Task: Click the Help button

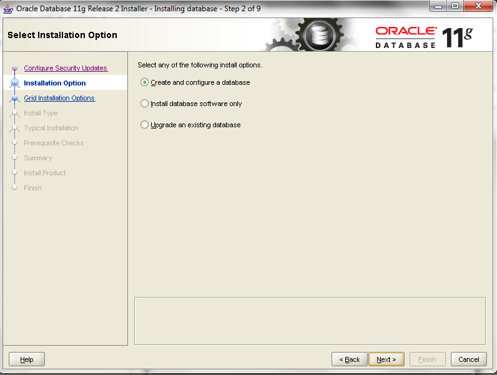Action: pos(27,359)
